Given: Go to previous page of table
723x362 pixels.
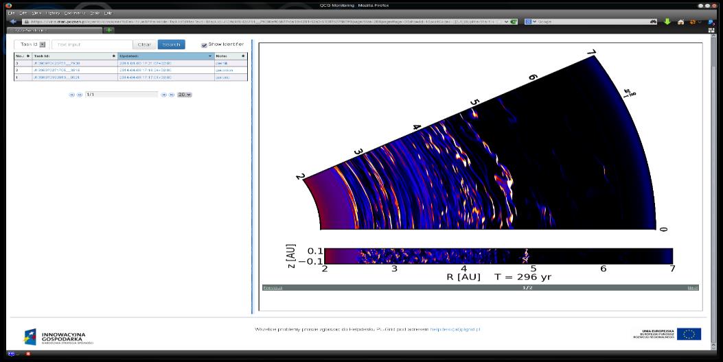Looking at the screenshot, I should click(80, 95).
